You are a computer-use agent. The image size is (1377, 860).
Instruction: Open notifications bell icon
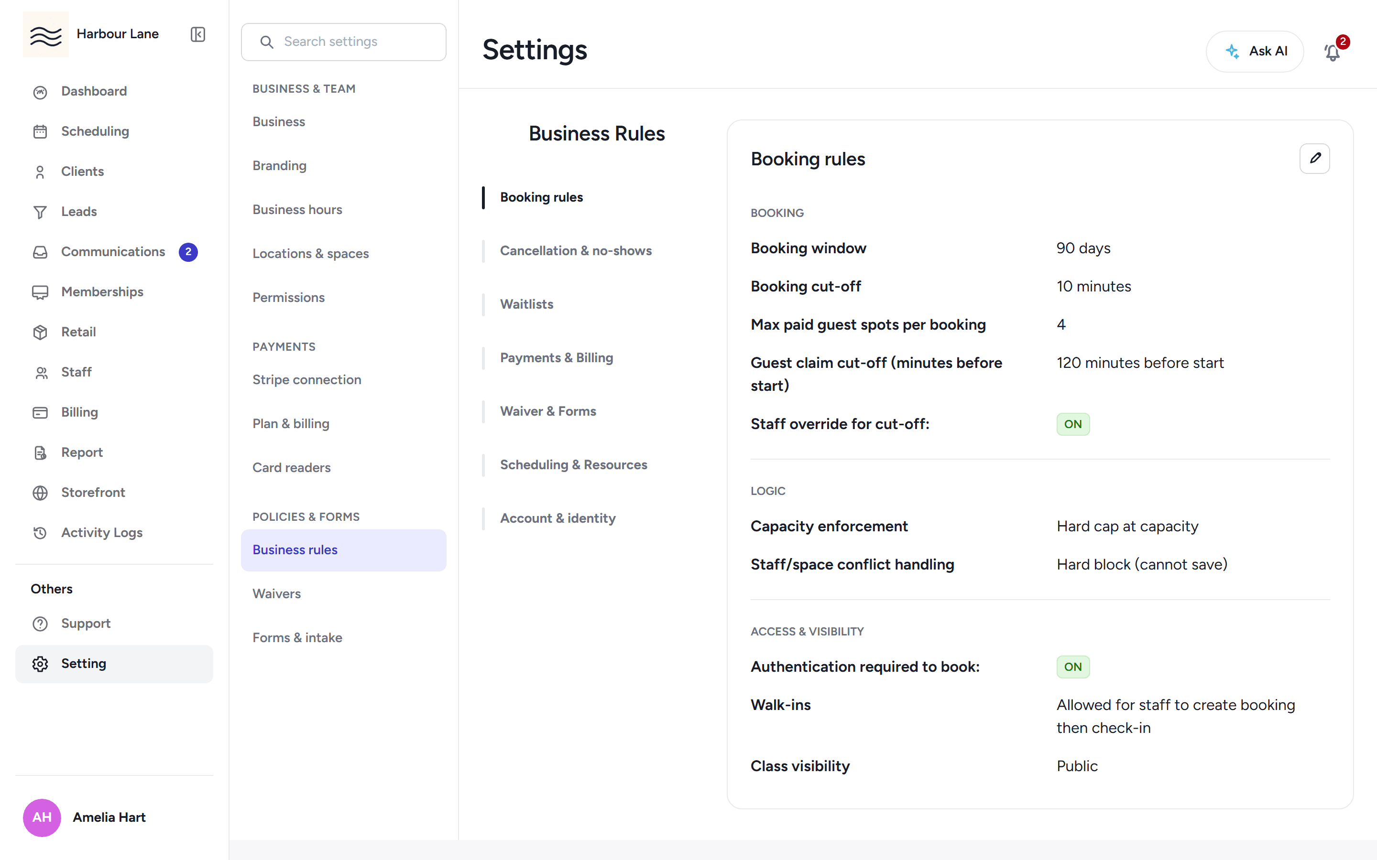(x=1332, y=53)
